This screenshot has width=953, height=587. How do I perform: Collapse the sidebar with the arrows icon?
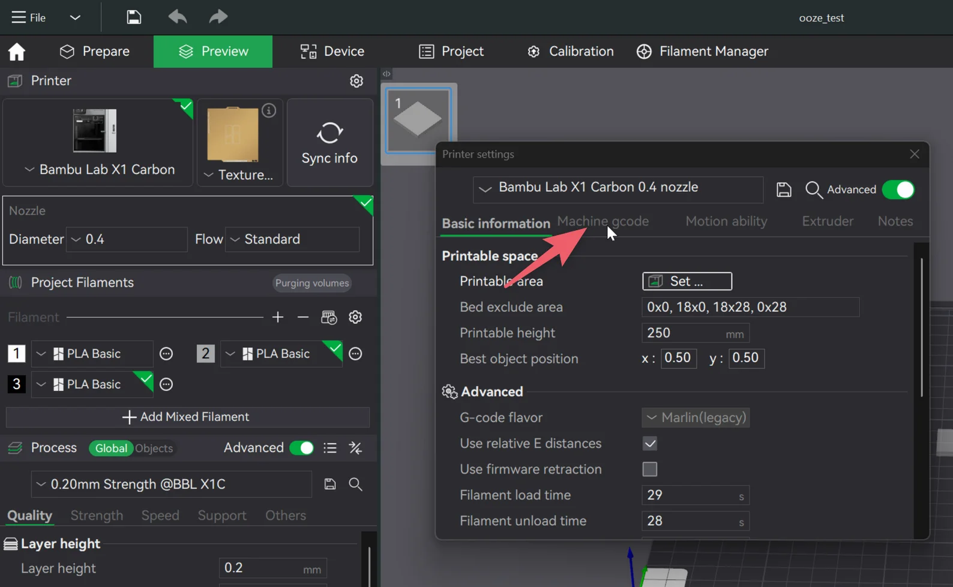pos(386,74)
